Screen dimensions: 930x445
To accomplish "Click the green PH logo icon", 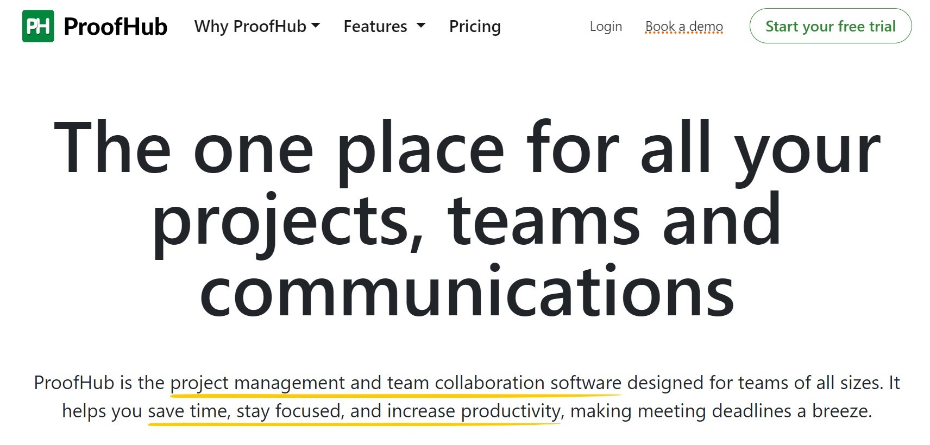I will point(38,26).
